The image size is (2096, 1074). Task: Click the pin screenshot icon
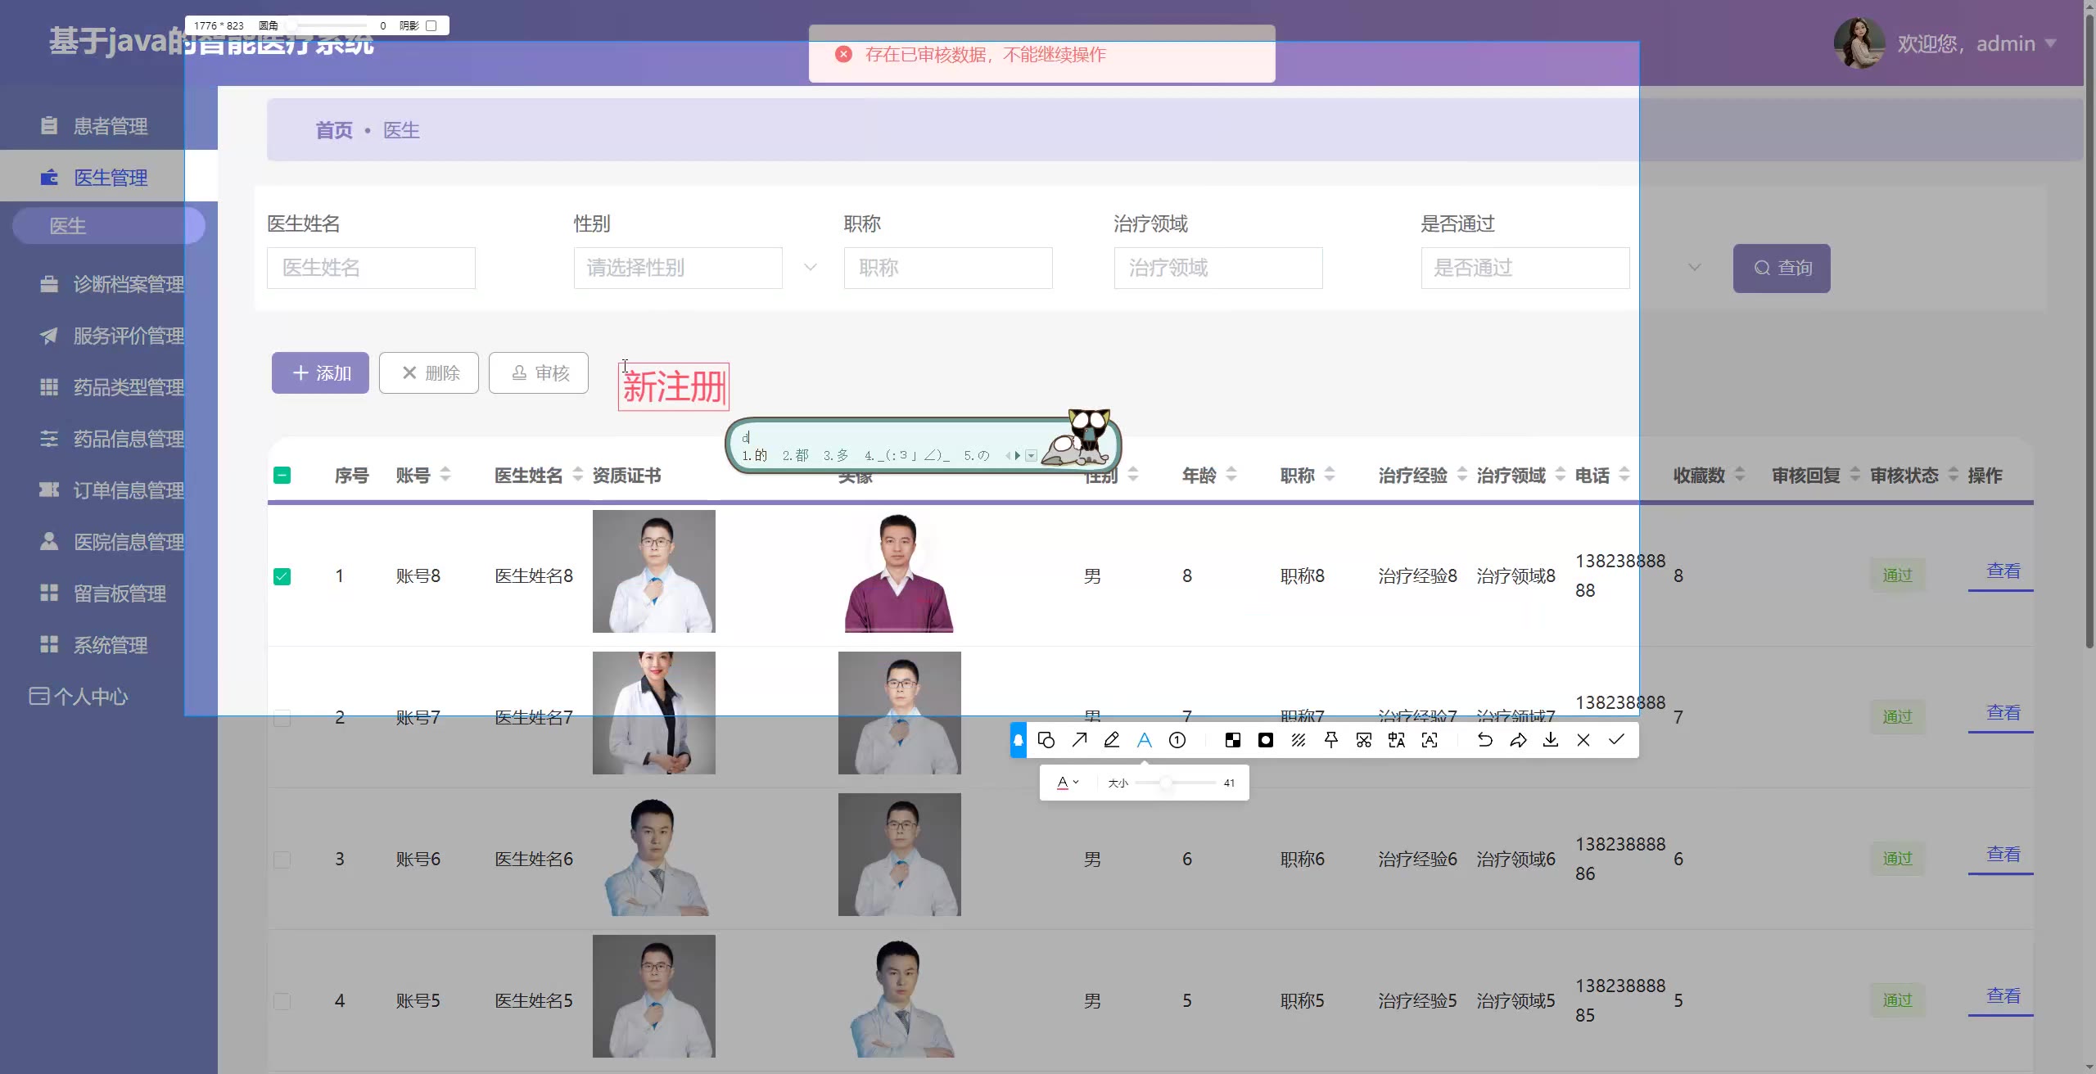point(1331,740)
